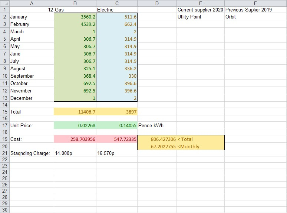287x213 pixels.
Task: Click February electric value 662.4
Action: (117, 24)
